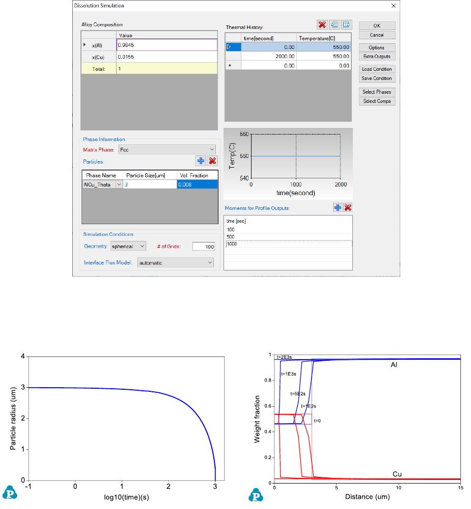
Task: Click the first-row 550.00 temperature cell
Action: (324, 47)
